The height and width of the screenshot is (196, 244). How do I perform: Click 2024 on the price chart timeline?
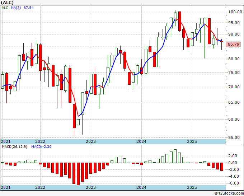tap(141, 142)
